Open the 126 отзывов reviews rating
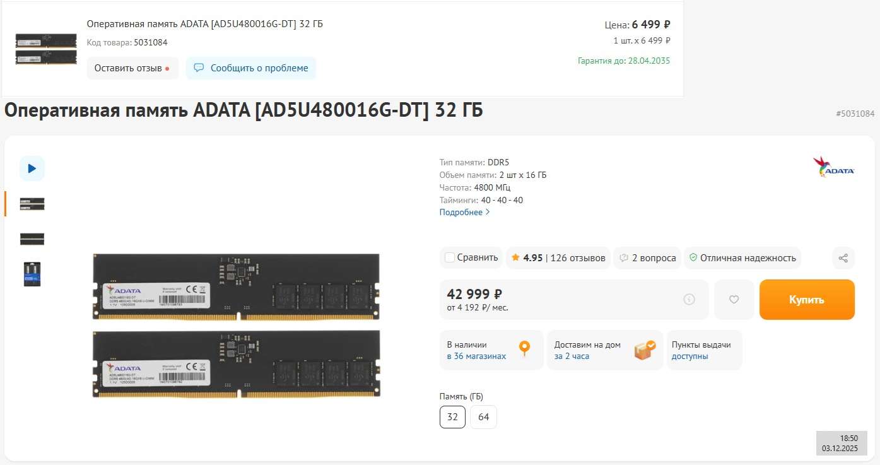The width and height of the screenshot is (880, 465). pyautogui.click(x=558, y=257)
